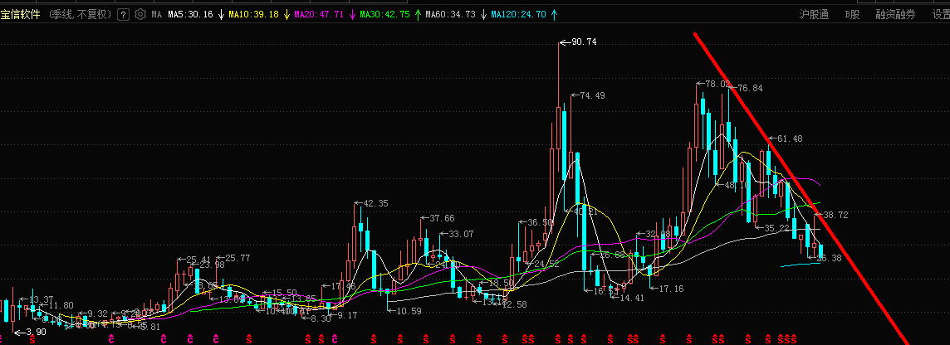Image resolution: width=950 pixels, height=345 pixels.
Task: Click the 33.07 price label
Action: (x=461, y=234)
